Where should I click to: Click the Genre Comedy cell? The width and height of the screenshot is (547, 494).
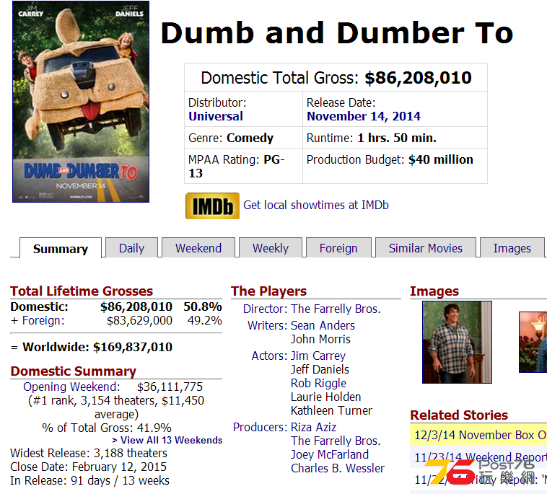243,138
